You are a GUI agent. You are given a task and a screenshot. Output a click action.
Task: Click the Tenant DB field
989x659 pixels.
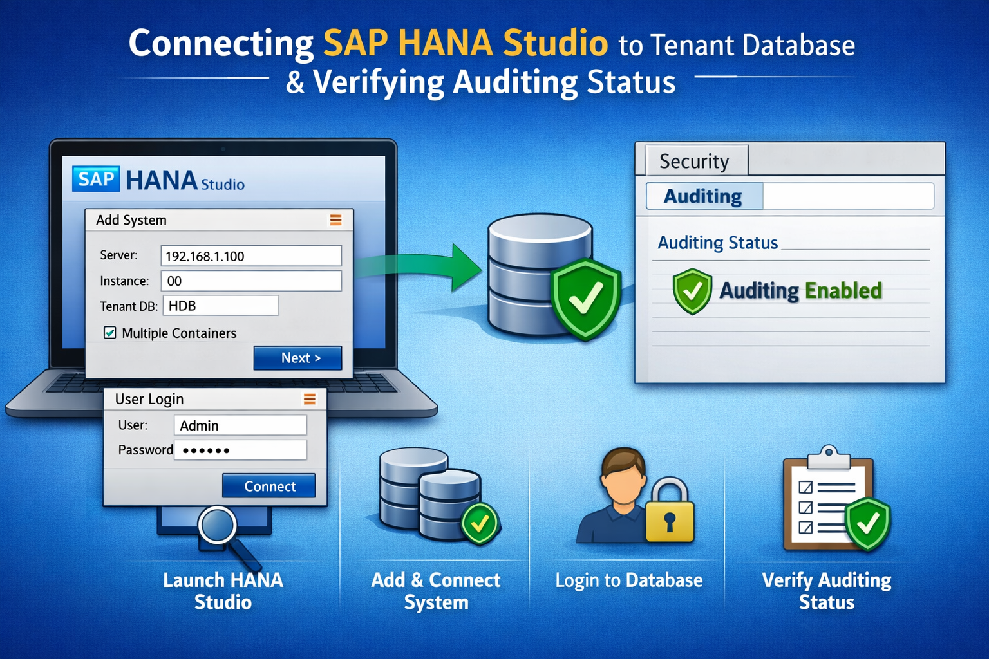point(220,306)
